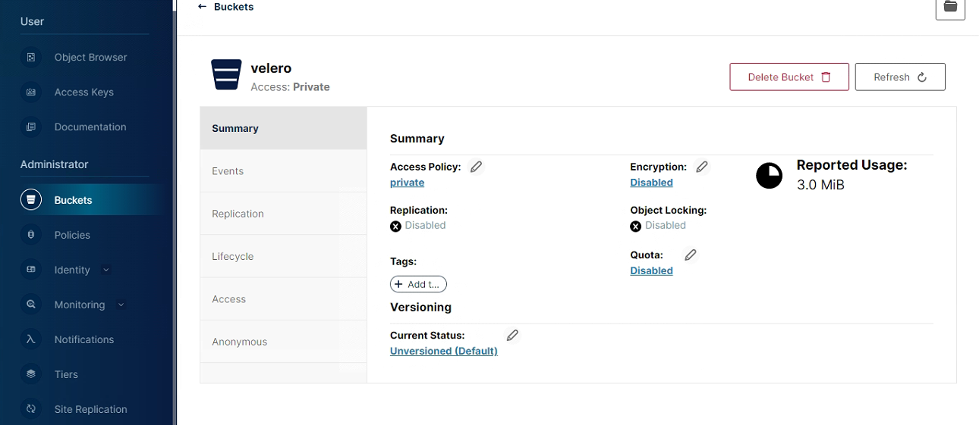Open Documentation from sidebar
The image size is (979, 425).
point(90,127)
